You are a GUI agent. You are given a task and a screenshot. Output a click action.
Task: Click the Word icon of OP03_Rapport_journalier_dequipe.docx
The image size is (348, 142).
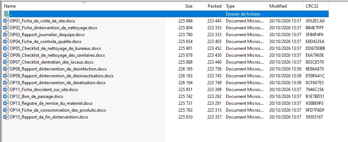[6, 35]
